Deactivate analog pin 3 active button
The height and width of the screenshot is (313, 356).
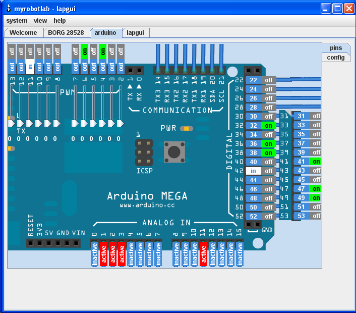(122, 254)
